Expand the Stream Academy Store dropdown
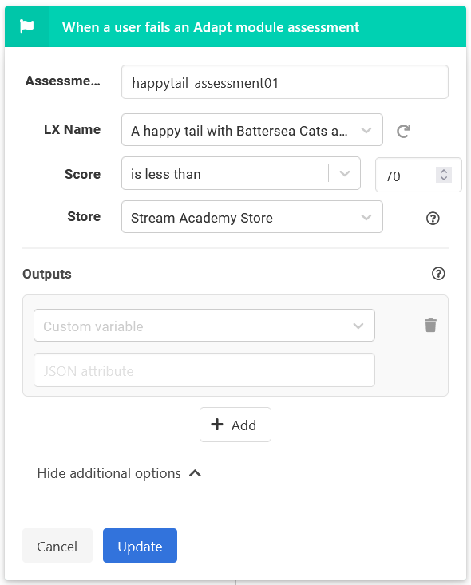 [x=366, y=217]
